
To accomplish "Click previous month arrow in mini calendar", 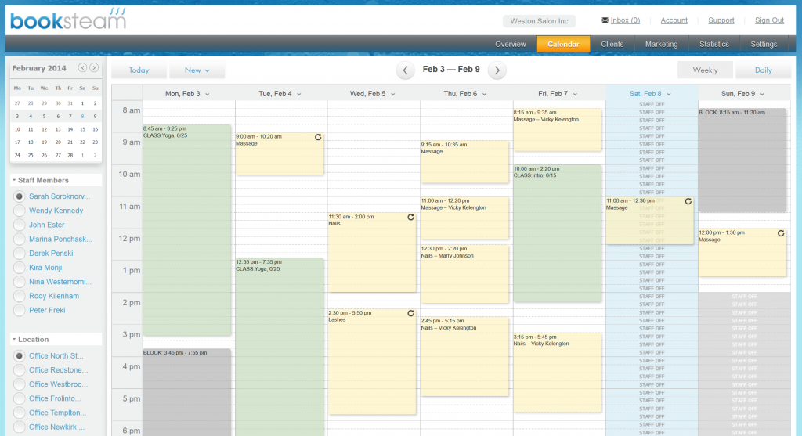I will pos(82,68).
